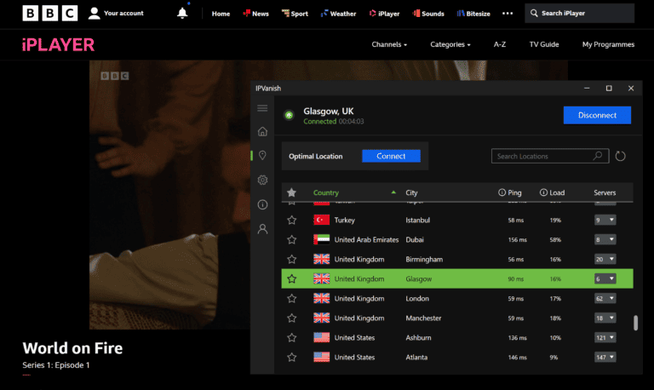This screenshot has height=390, width=654.
Task: Click the Turkey flag icon
Action: [x=321, y=220]
